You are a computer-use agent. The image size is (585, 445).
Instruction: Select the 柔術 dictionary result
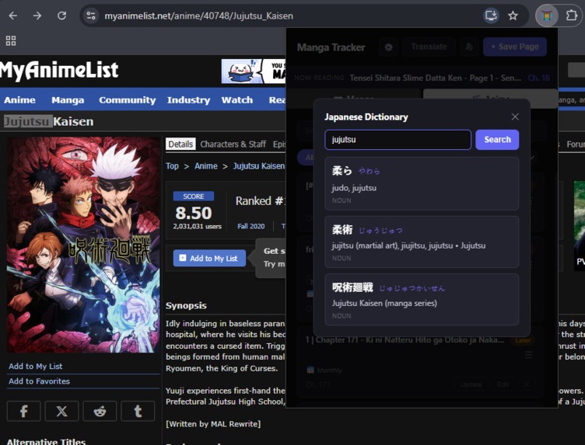[422, 242]
